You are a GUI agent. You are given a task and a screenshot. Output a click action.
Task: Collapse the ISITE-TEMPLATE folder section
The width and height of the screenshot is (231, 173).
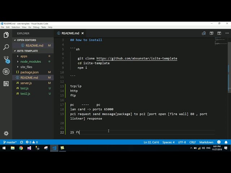(x=33, y=51)
